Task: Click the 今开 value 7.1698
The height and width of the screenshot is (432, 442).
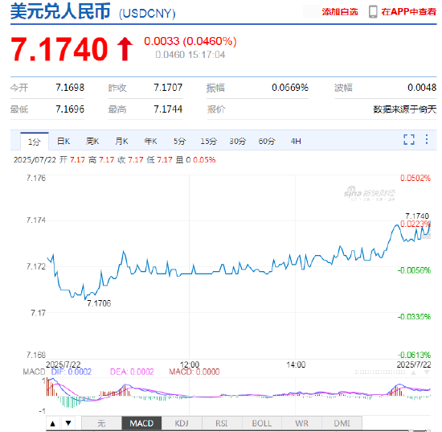Action: (70, 88)
